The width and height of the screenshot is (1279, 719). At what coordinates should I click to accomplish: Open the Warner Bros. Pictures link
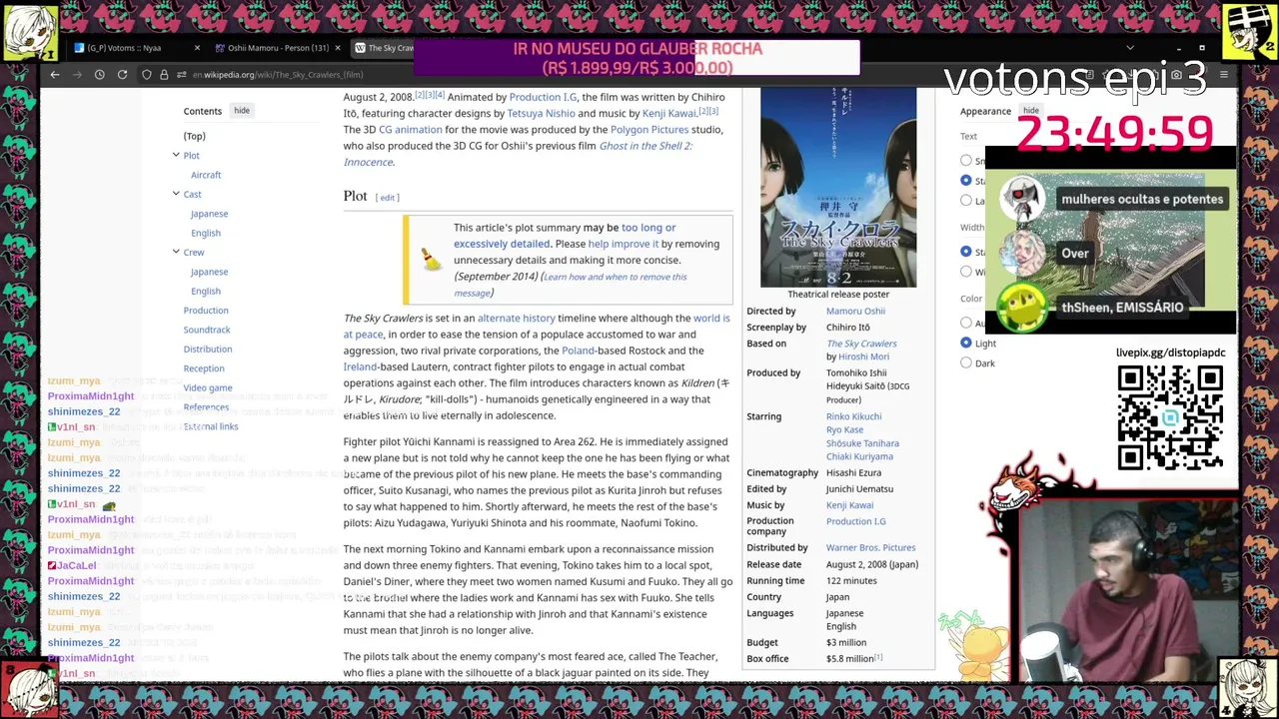point(870,547)
